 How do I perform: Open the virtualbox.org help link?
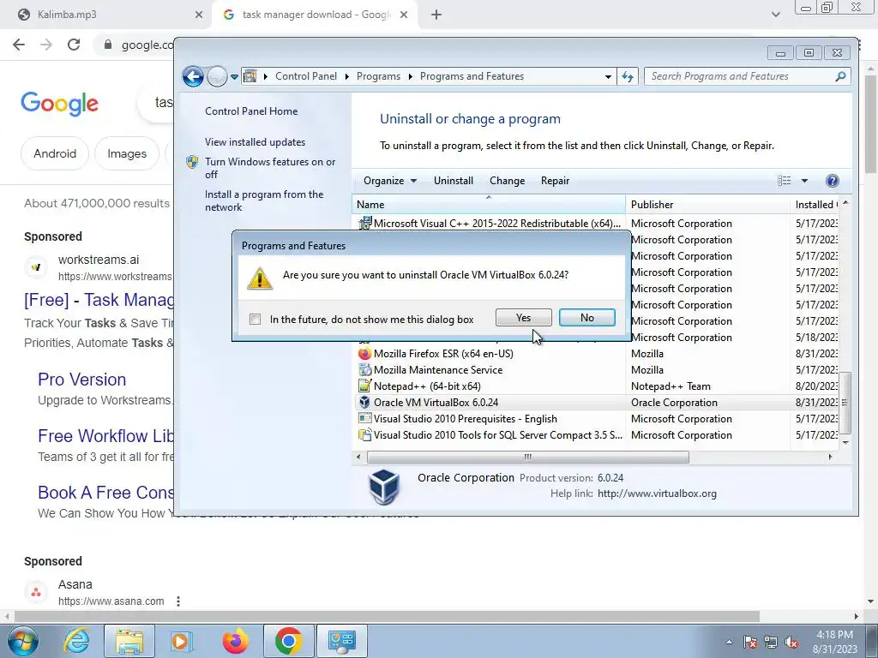point(657,493)
